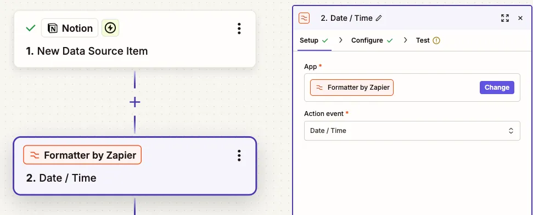Rename step with pencil icon
533x215 pixels.
(x=379, y=18)
